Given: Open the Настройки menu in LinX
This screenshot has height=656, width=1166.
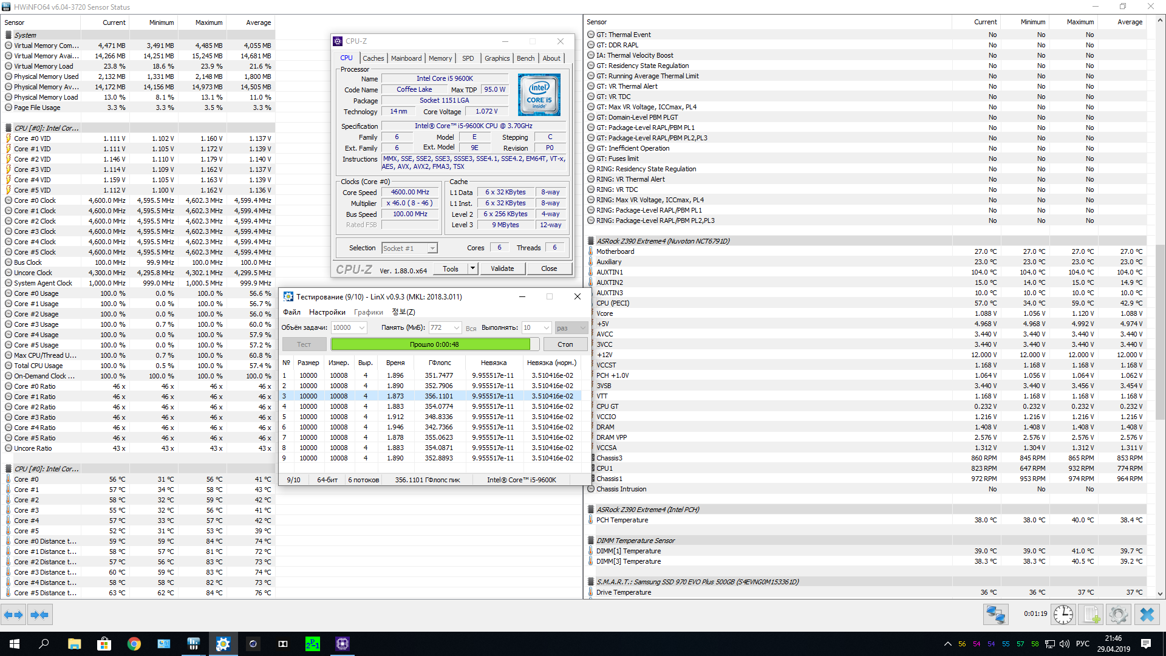Looking at the screenshot, I should point(327,312).
